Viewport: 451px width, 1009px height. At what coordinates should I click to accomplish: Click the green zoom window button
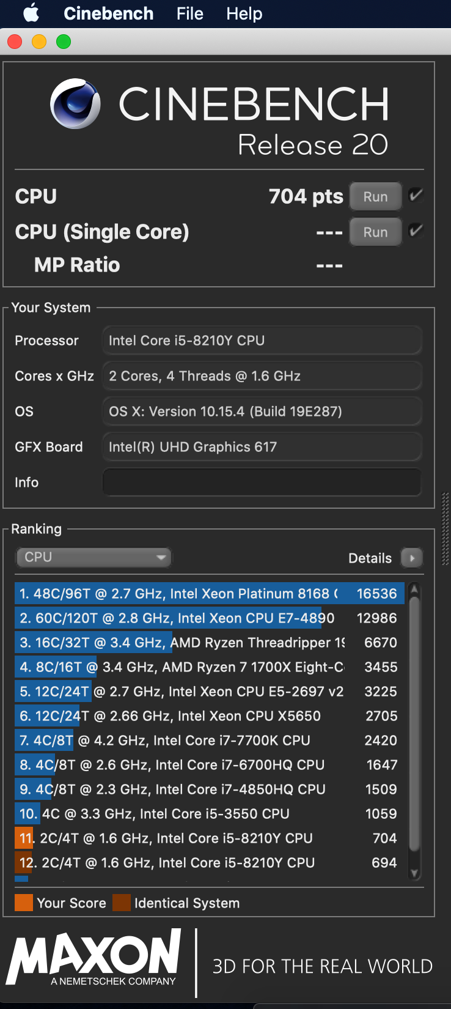click(x=64, y=42)
